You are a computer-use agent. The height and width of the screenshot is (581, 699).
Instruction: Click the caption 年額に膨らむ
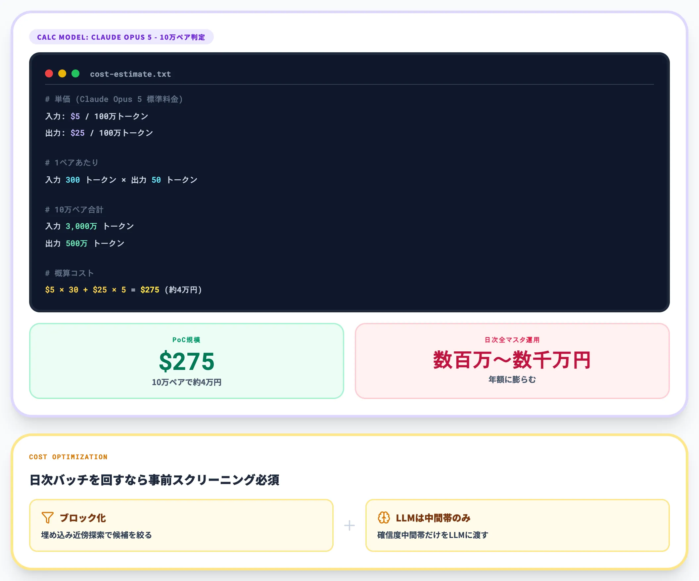tap(512, 380)
